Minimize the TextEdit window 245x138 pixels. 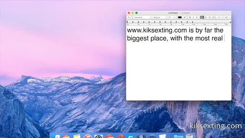point(133,13)
